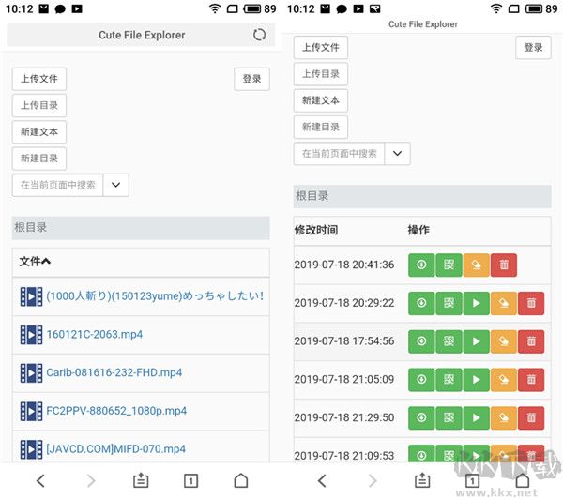Delete the file modified at 20:29:22
The height and width of the screenshot is (499, 563).
tap(531, 303)
